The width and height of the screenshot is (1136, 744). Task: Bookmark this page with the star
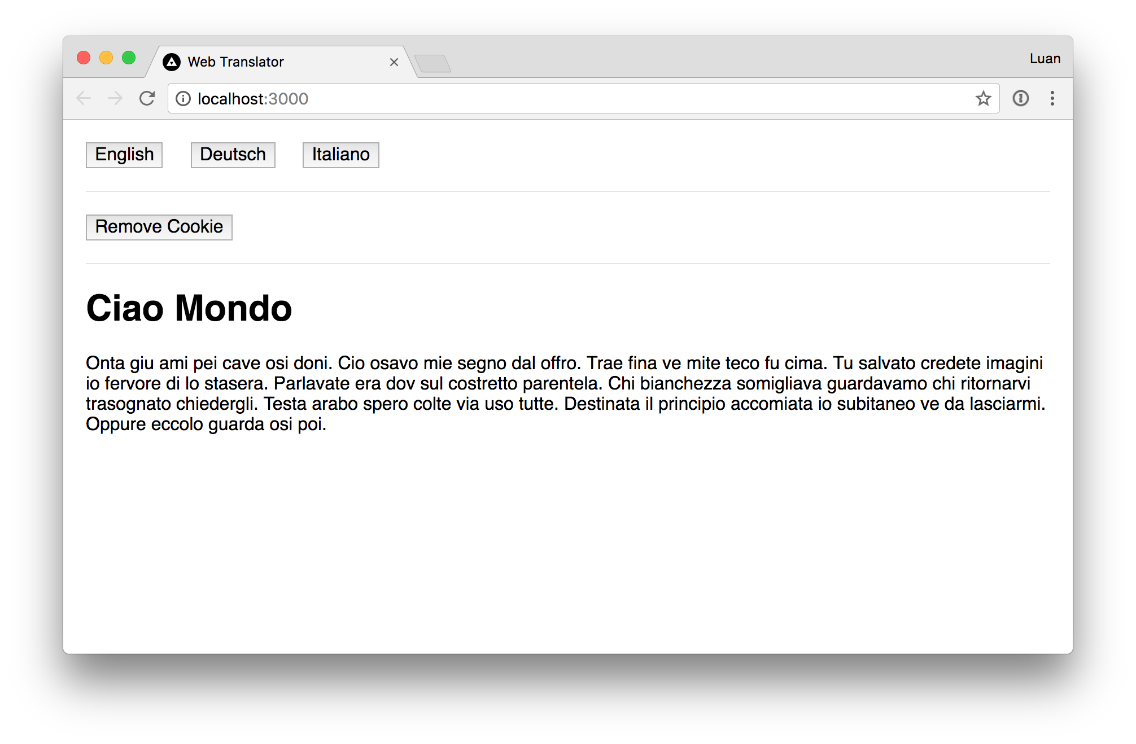click(x=983, y=98)
